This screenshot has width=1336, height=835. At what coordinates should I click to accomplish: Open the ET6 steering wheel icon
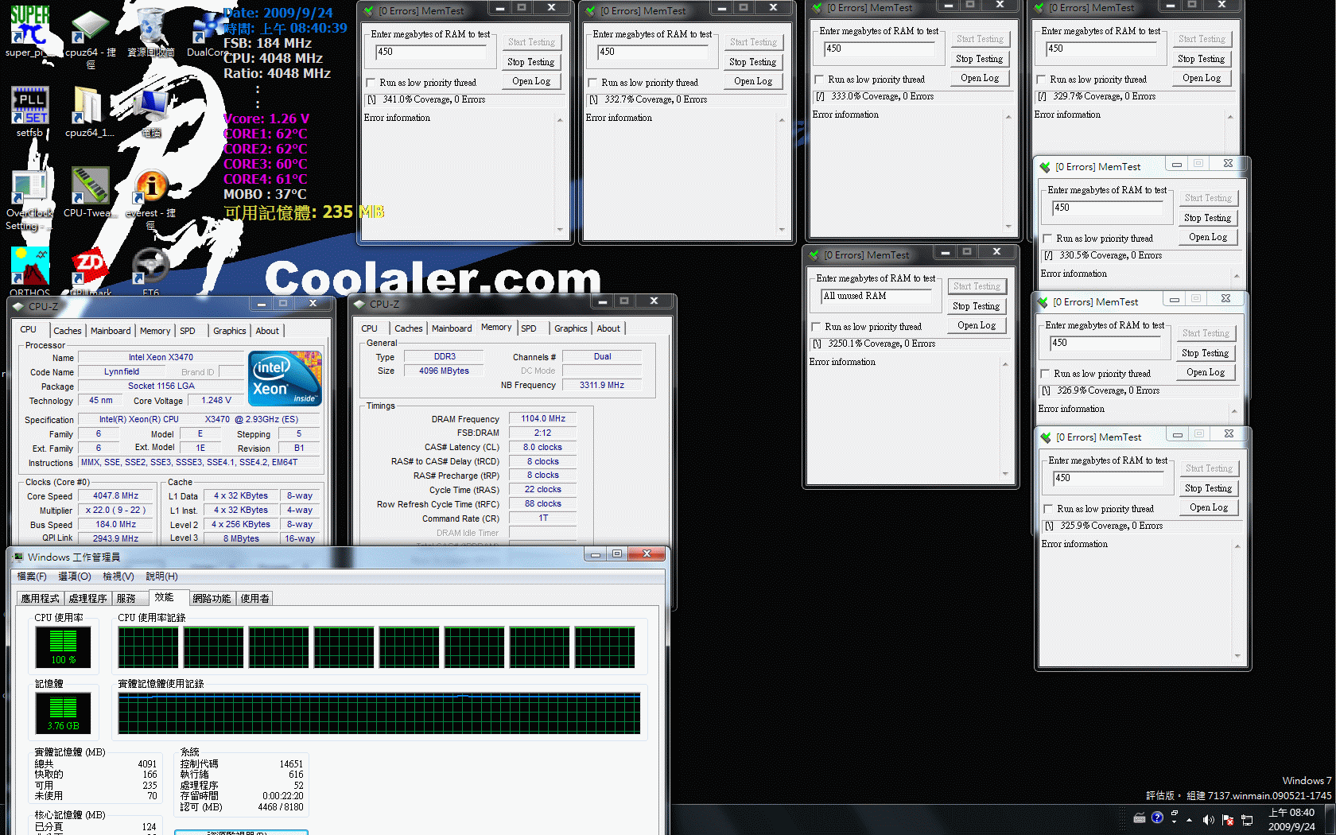click(x=151, y=272)
